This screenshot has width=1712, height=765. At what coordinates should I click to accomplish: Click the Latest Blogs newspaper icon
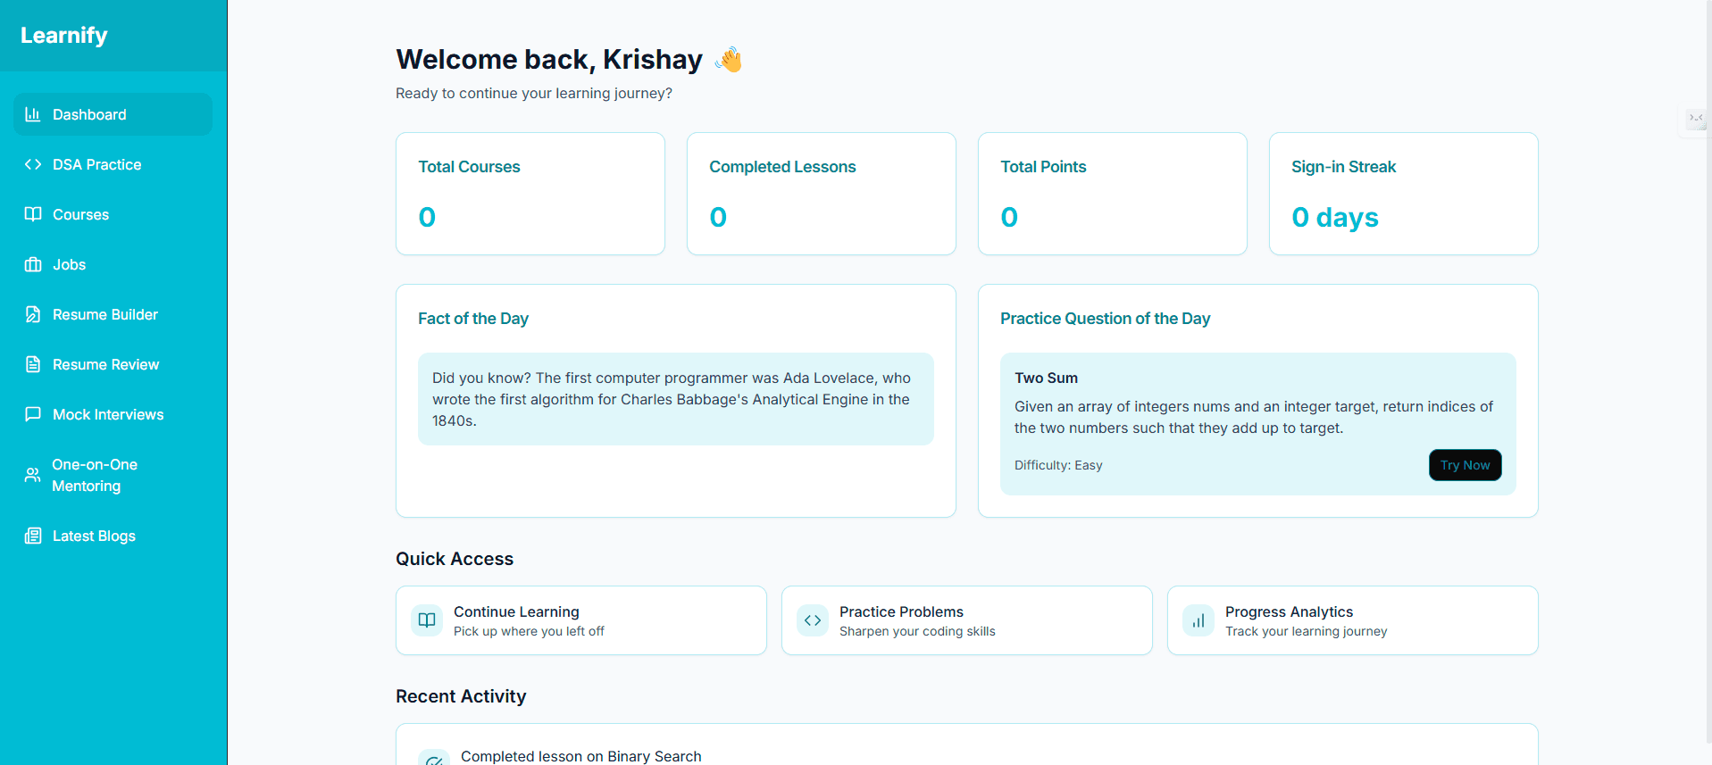tap(33, 536)
